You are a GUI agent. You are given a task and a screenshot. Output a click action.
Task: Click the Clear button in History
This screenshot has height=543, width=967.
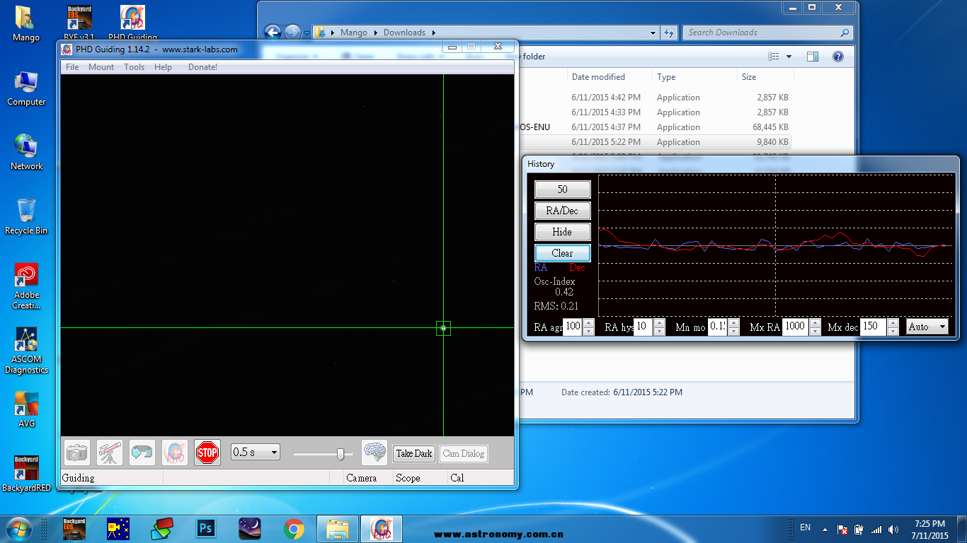(x=562, y=253)
